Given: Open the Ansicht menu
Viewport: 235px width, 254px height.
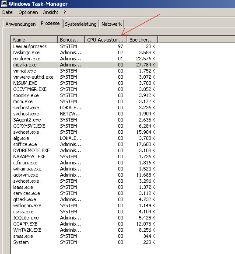Looking at the screenshot, I should click(51, 12).
